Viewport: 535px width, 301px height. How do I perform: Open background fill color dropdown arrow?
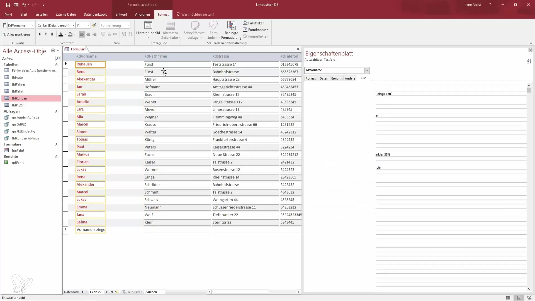click(75, 35)
